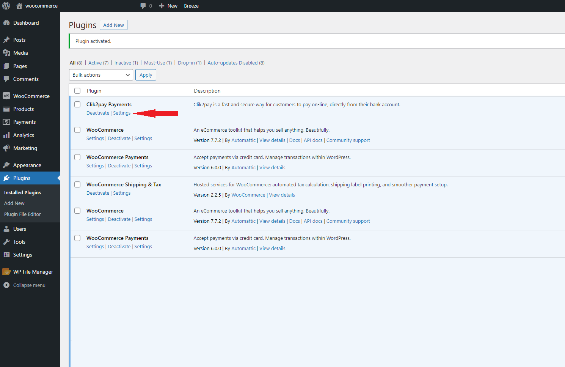
Task: Open Clik2pay Payments Settings link
Action: (x=122, y=113)
